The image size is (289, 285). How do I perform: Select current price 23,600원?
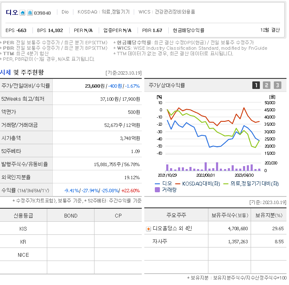coord(95,86)
